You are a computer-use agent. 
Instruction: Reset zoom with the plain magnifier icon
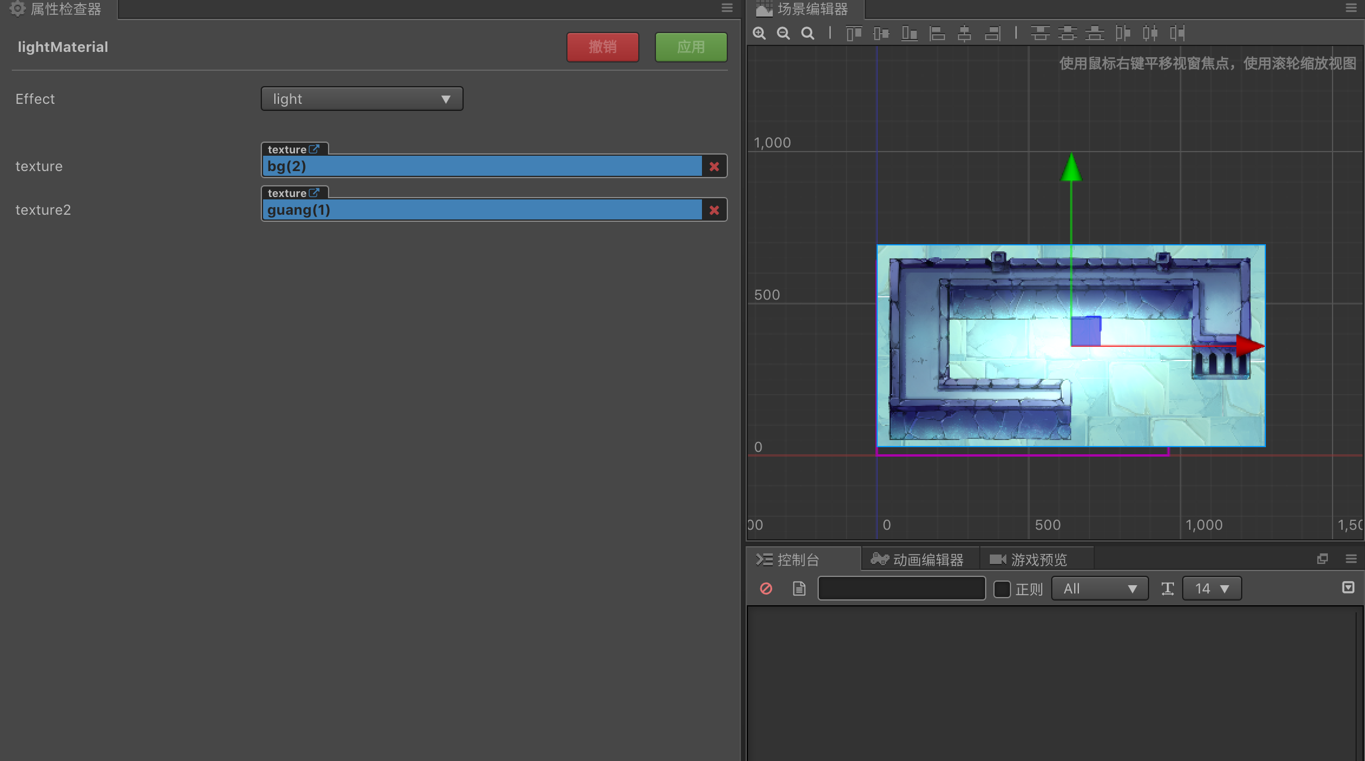pos(808,33)
